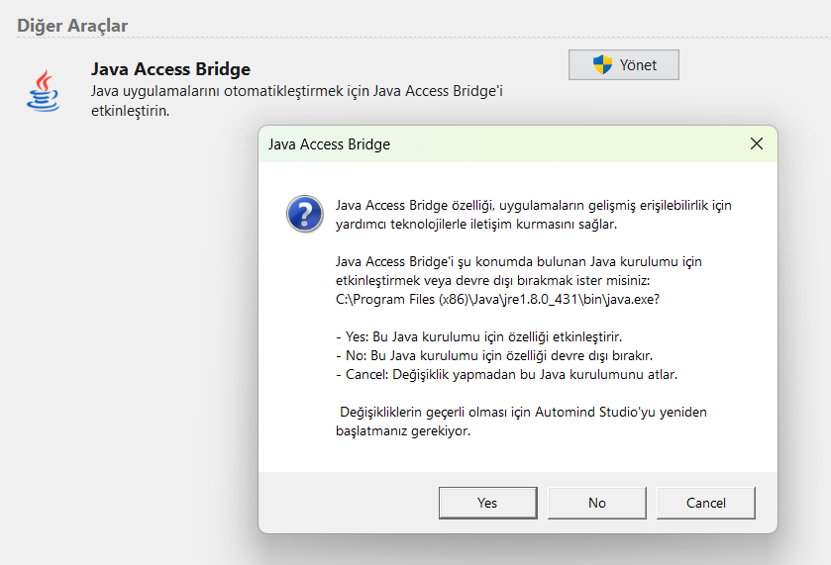Click the '- Cancel:' explanation line
The height and width of the screenshot is (565, 831).
click(506, 374)
